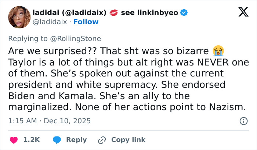This screenshot has height=150, width=257.
Task: Click the gray @ladidaix handle
Action: click(50, 22)
